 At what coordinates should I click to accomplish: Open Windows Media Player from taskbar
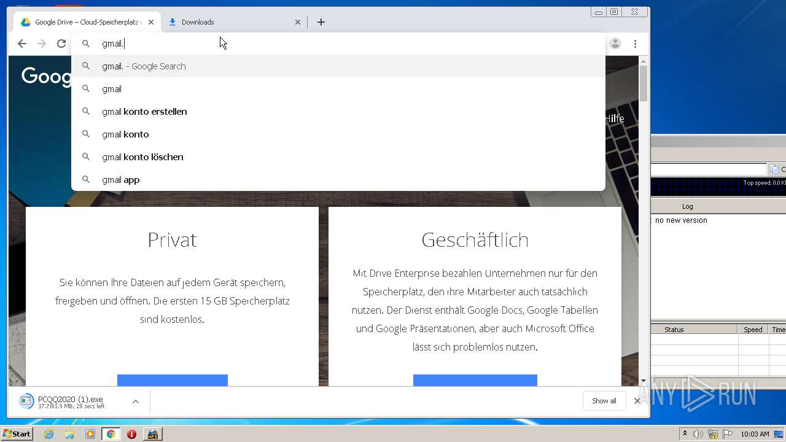coord(90,434)
